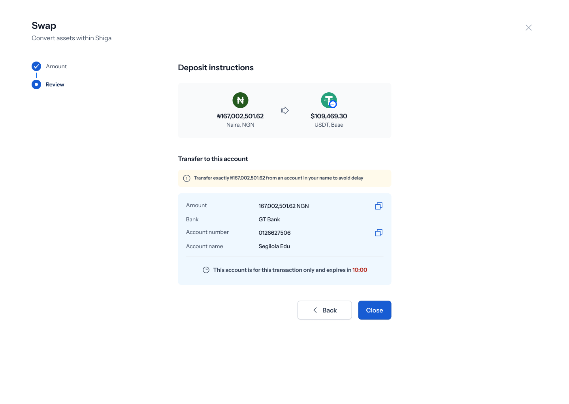Click the USDT, Base label

click(x=329, y=125)
